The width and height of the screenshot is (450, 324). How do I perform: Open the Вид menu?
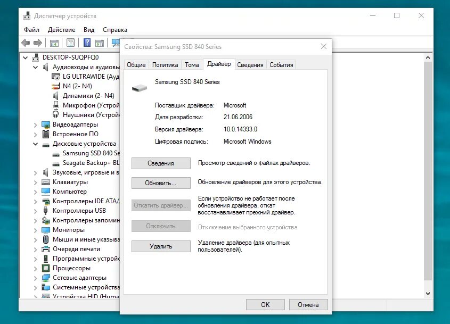pyautogui.click(x=89, y=30)
